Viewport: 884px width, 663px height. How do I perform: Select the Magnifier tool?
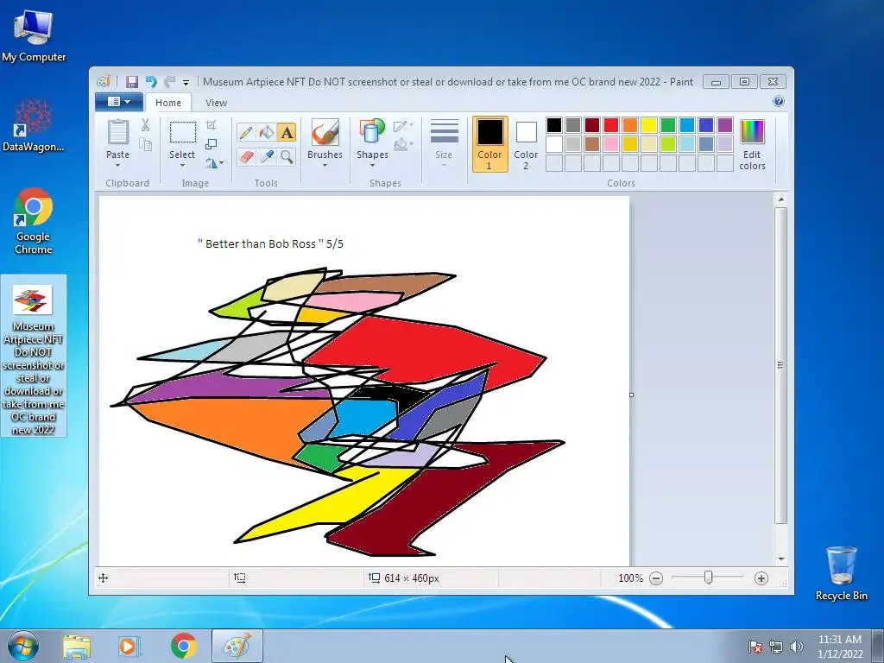[287, 156]
